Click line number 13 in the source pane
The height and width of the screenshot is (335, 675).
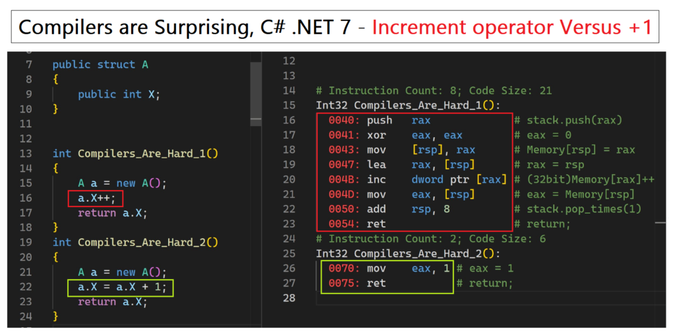click(26, 153)
